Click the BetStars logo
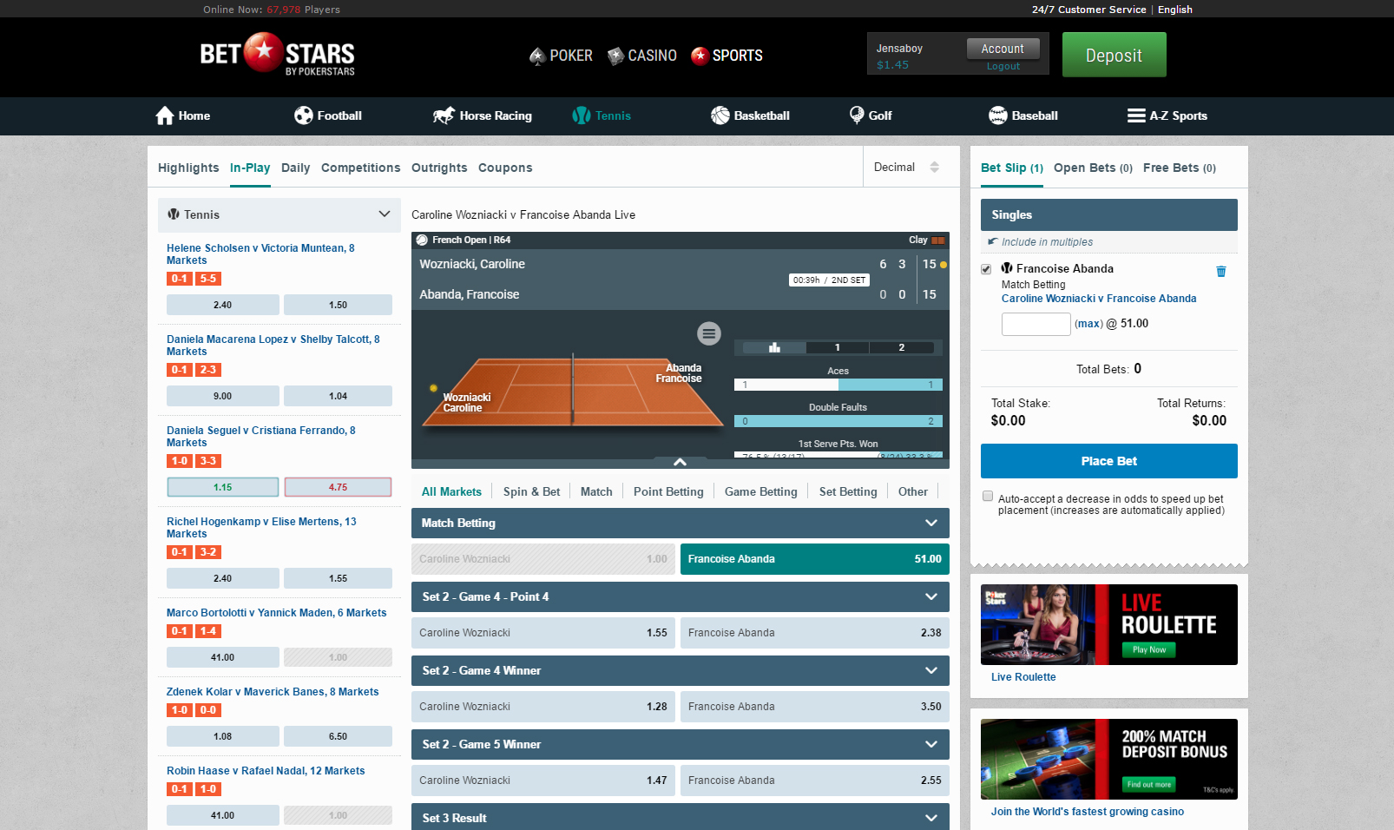Screen dimensions: 1394x830 [277, 55]
